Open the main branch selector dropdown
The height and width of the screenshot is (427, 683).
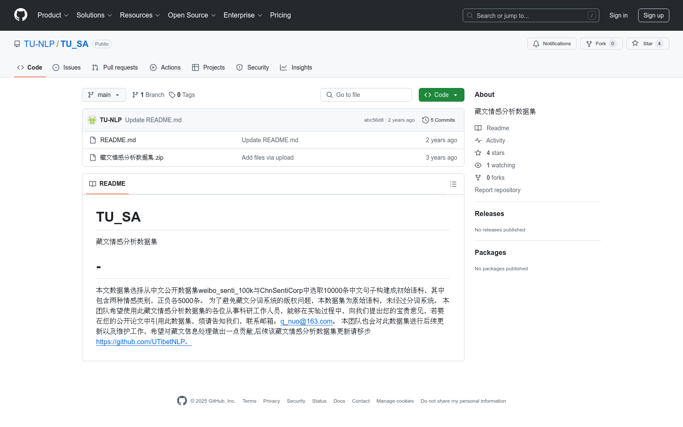point(104,95)
